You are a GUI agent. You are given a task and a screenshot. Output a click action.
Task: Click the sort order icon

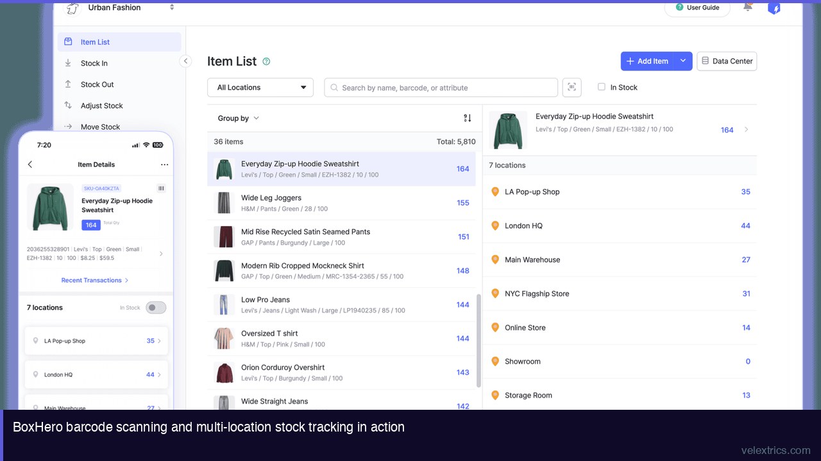pos(467,118)
